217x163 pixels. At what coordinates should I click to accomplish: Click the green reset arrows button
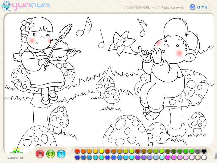coord(50,154)
